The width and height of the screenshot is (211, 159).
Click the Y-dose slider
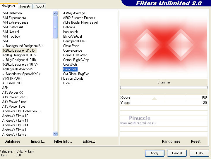tap(164, 103)
